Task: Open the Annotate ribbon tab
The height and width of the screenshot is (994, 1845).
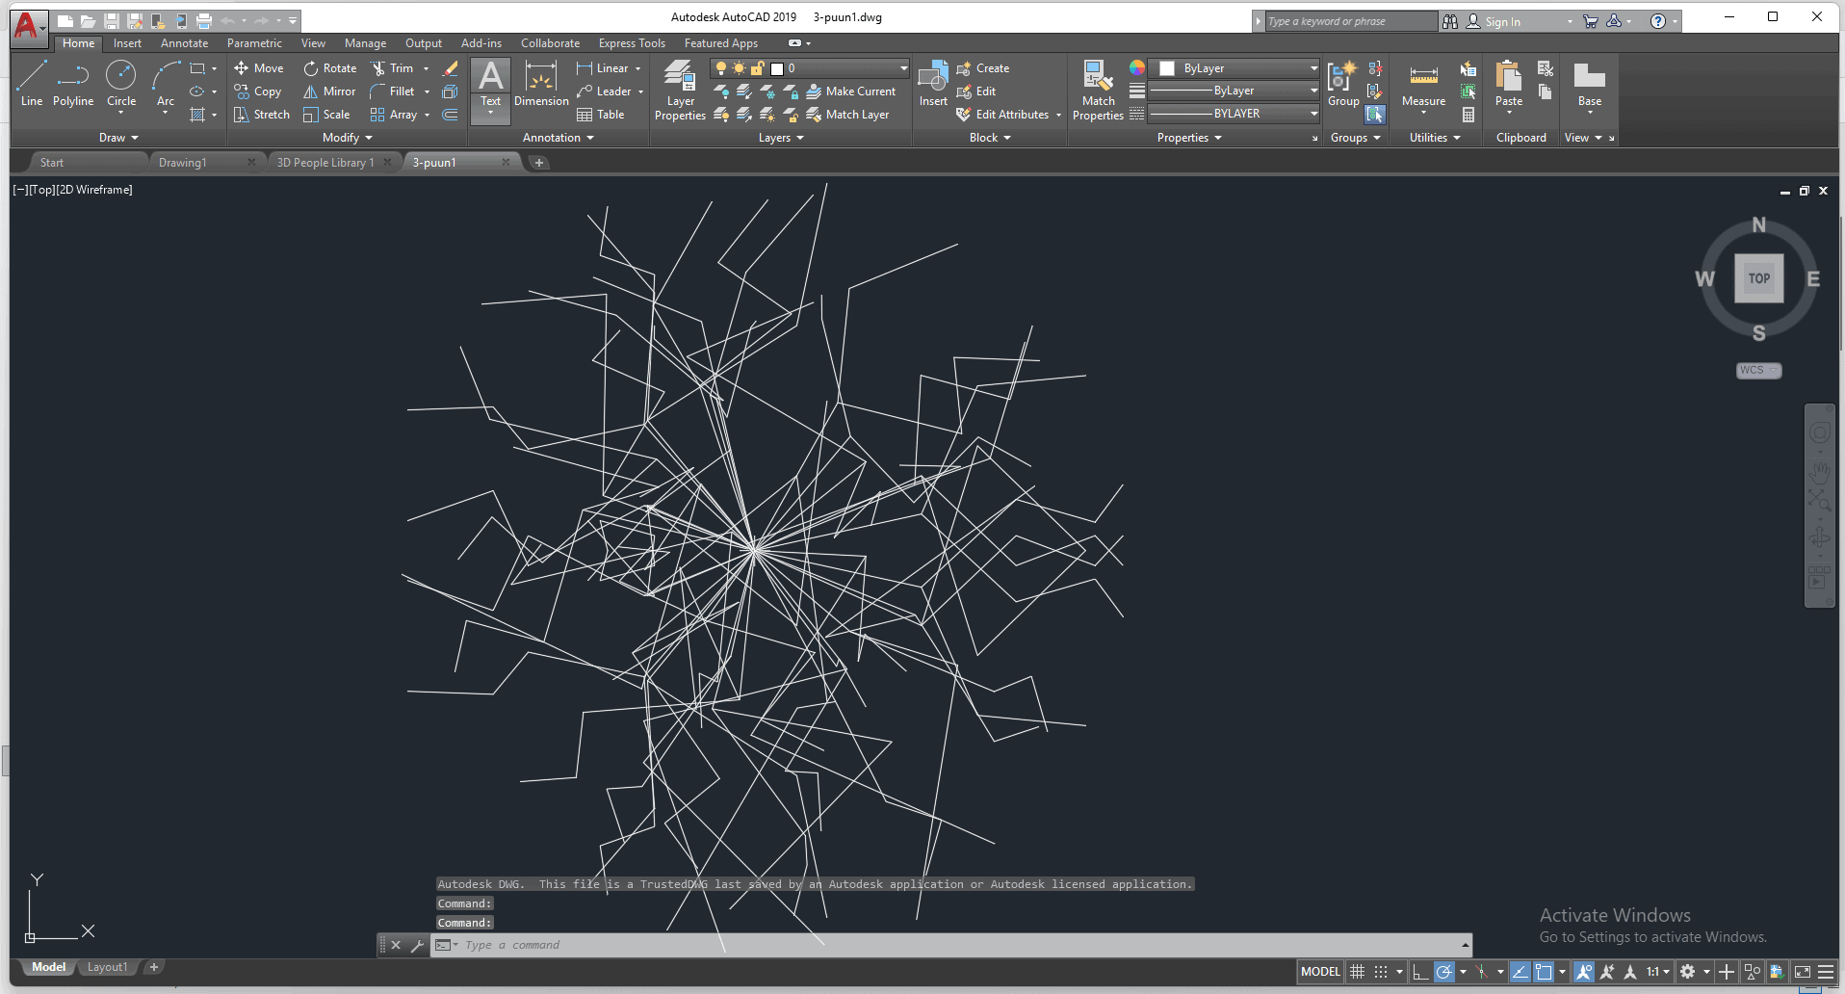Action: 184,43
